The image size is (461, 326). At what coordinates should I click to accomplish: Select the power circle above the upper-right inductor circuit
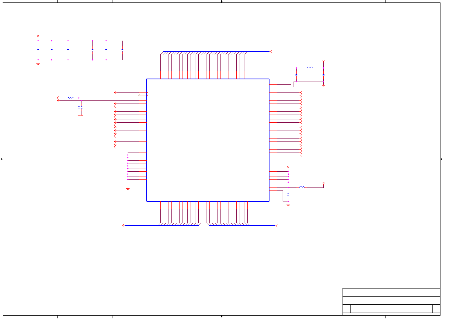(x=324, y=61)
